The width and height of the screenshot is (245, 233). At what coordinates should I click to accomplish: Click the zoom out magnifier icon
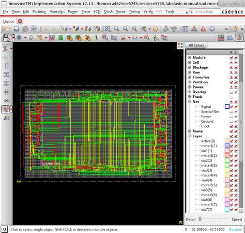tap(126, 29)
